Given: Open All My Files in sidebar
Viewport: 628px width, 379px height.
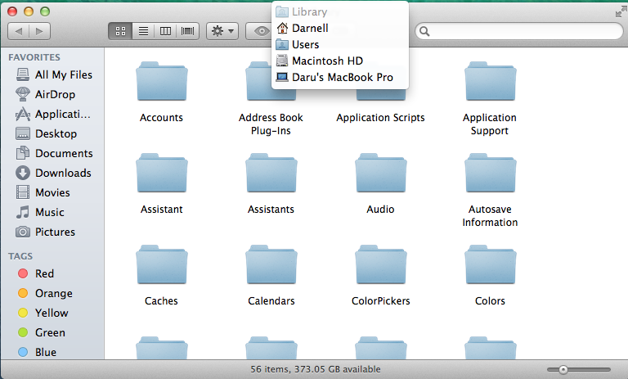Looking at the screenshot, I should point(54,74).
